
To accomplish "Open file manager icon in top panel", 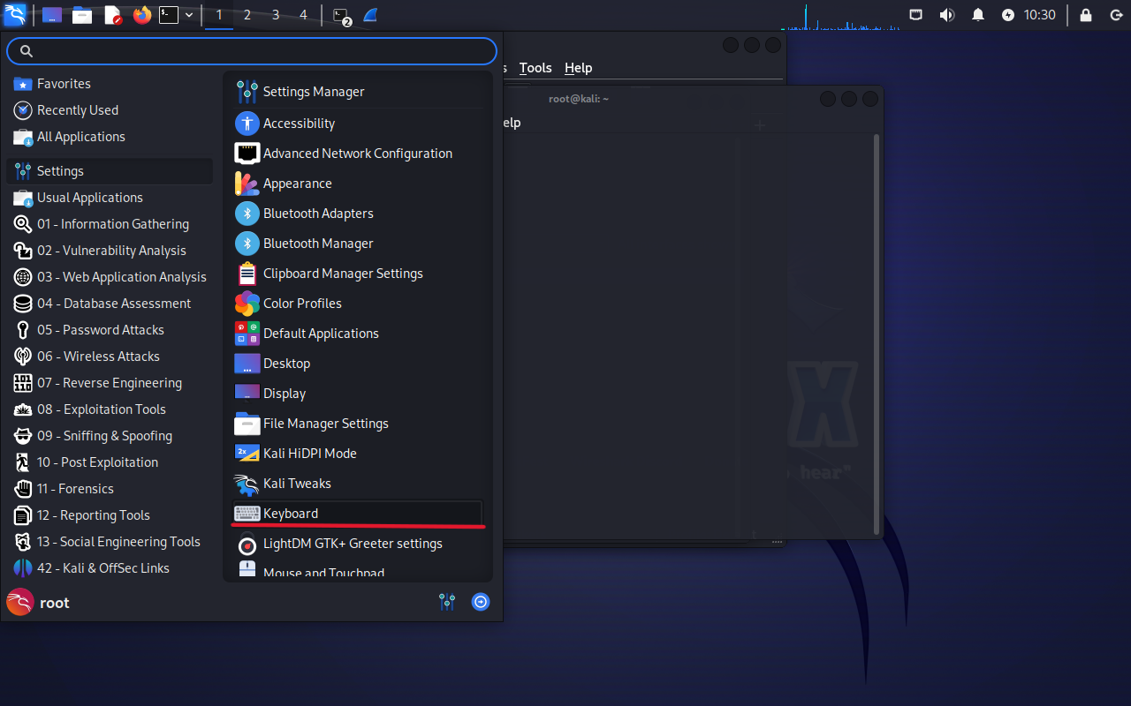I will [82, 15].
